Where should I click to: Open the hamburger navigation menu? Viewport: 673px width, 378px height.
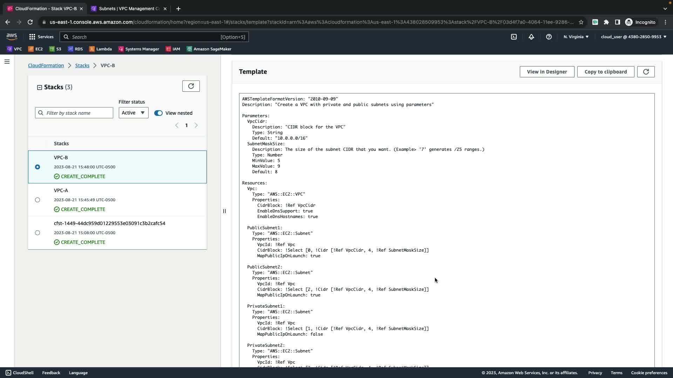7,62
